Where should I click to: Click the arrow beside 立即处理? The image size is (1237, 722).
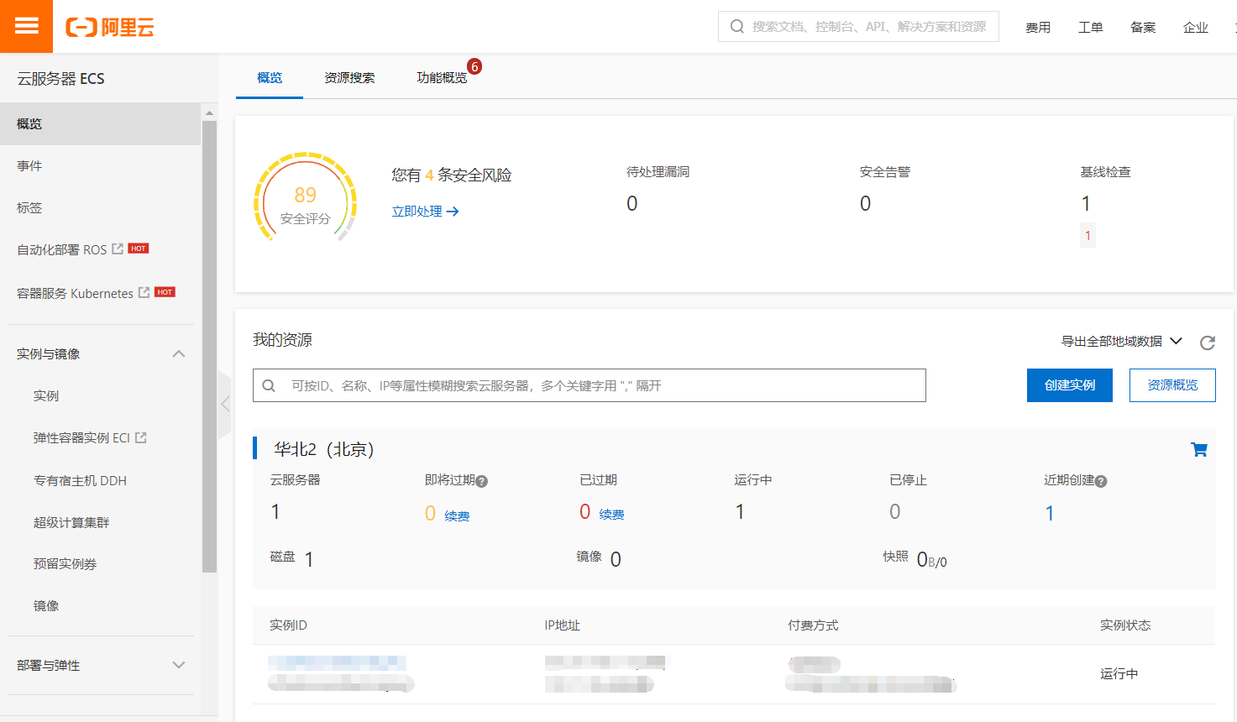coord(453,212)
